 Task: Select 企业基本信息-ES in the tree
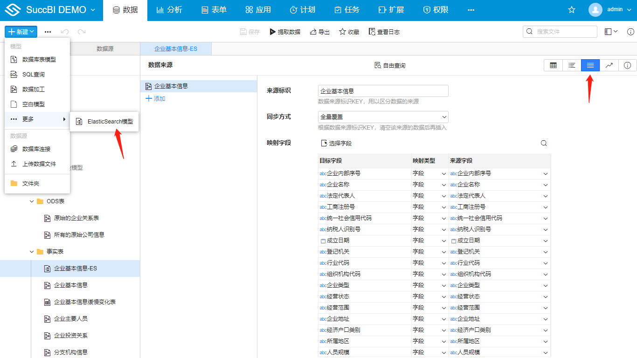coord(70,268)
